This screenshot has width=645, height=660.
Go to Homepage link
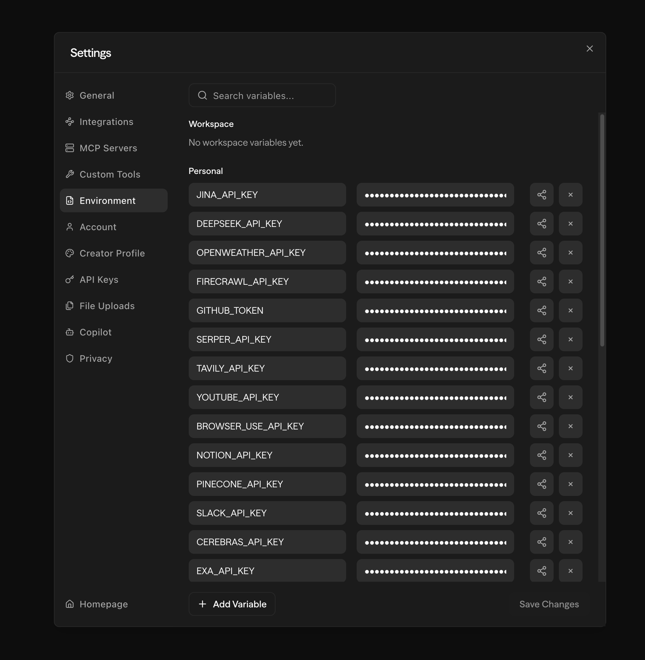point(103,604)
